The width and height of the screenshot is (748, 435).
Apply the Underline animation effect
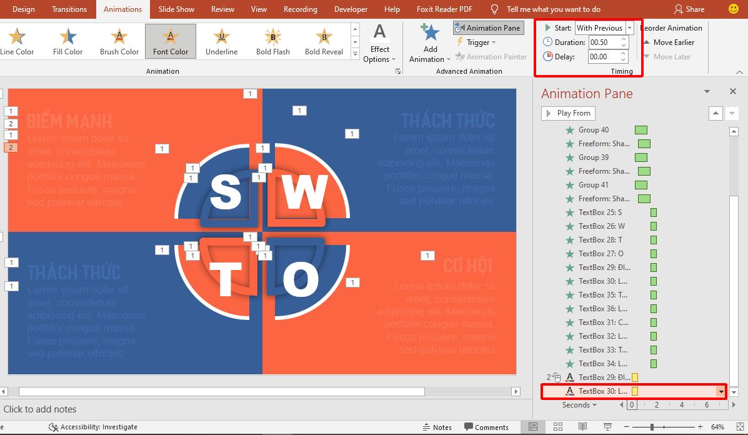click(221, 41)
